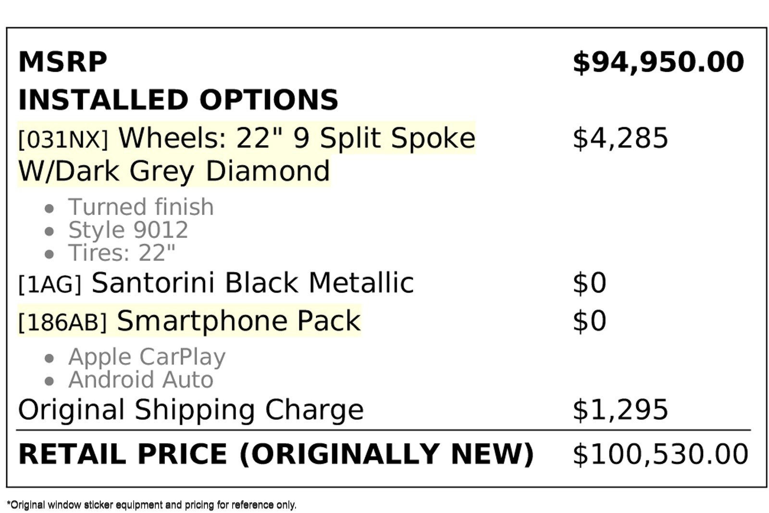Select the $94,950.00 MSRP amount
Viewport: 769px width, 513px height.
(658, 63)
